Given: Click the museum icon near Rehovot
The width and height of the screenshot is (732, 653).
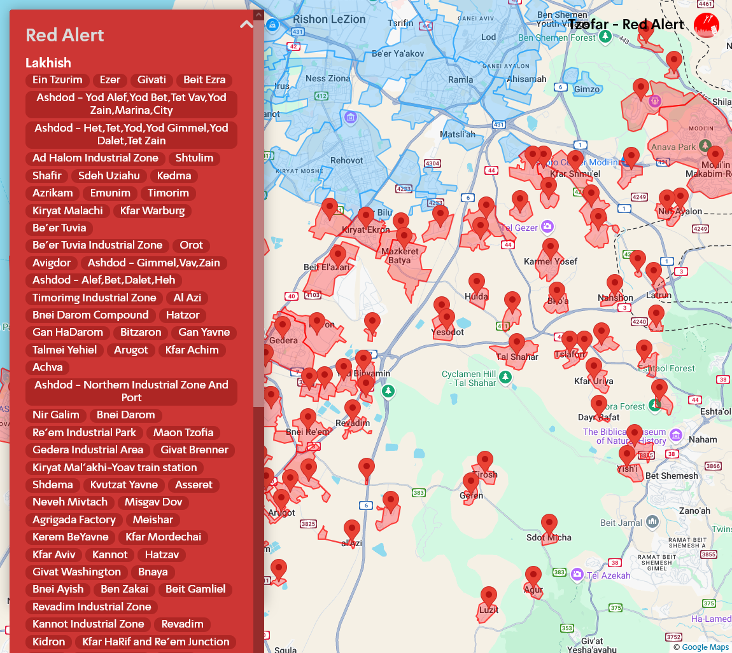Looking at the screenshot, I should point(351,117).
